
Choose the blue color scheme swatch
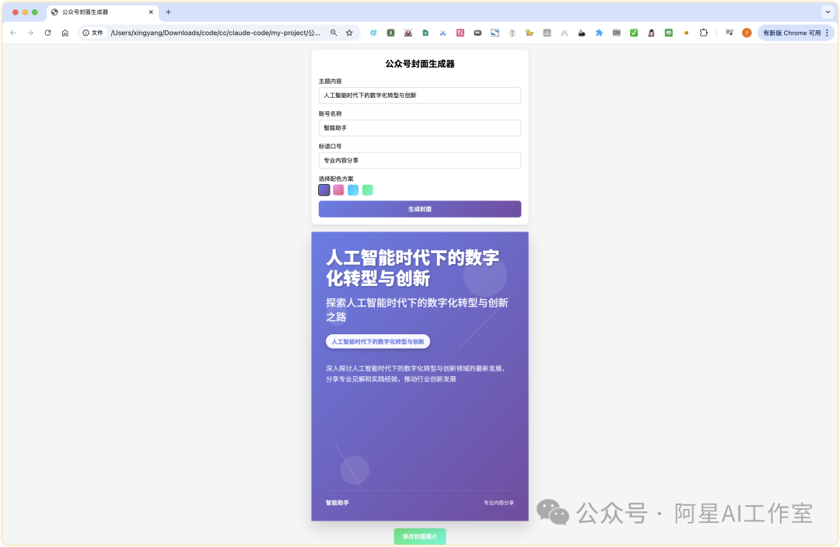click(x=353, y=190)
